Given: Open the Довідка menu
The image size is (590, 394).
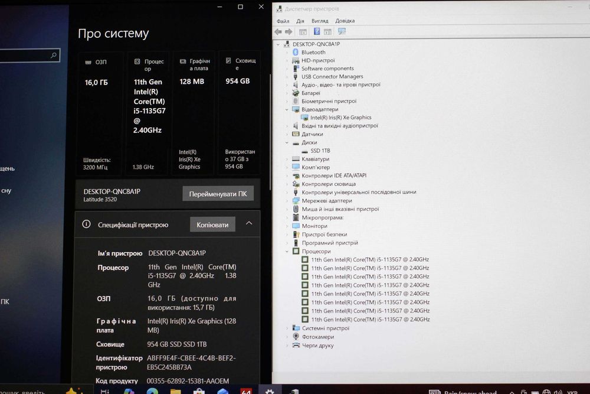Looking at the screenshot, I should click(x=345, y=21).
